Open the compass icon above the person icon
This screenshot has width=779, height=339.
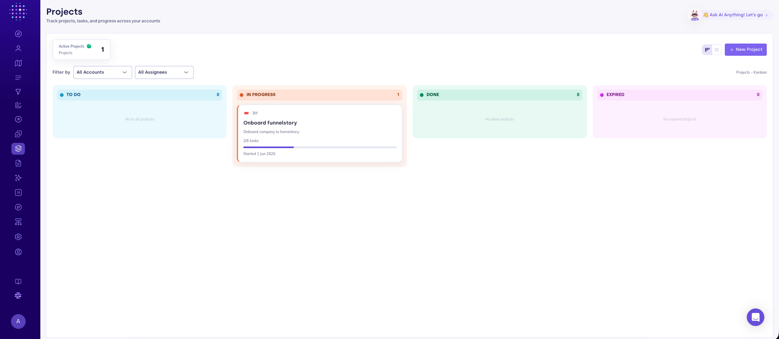tap(18, 34)
